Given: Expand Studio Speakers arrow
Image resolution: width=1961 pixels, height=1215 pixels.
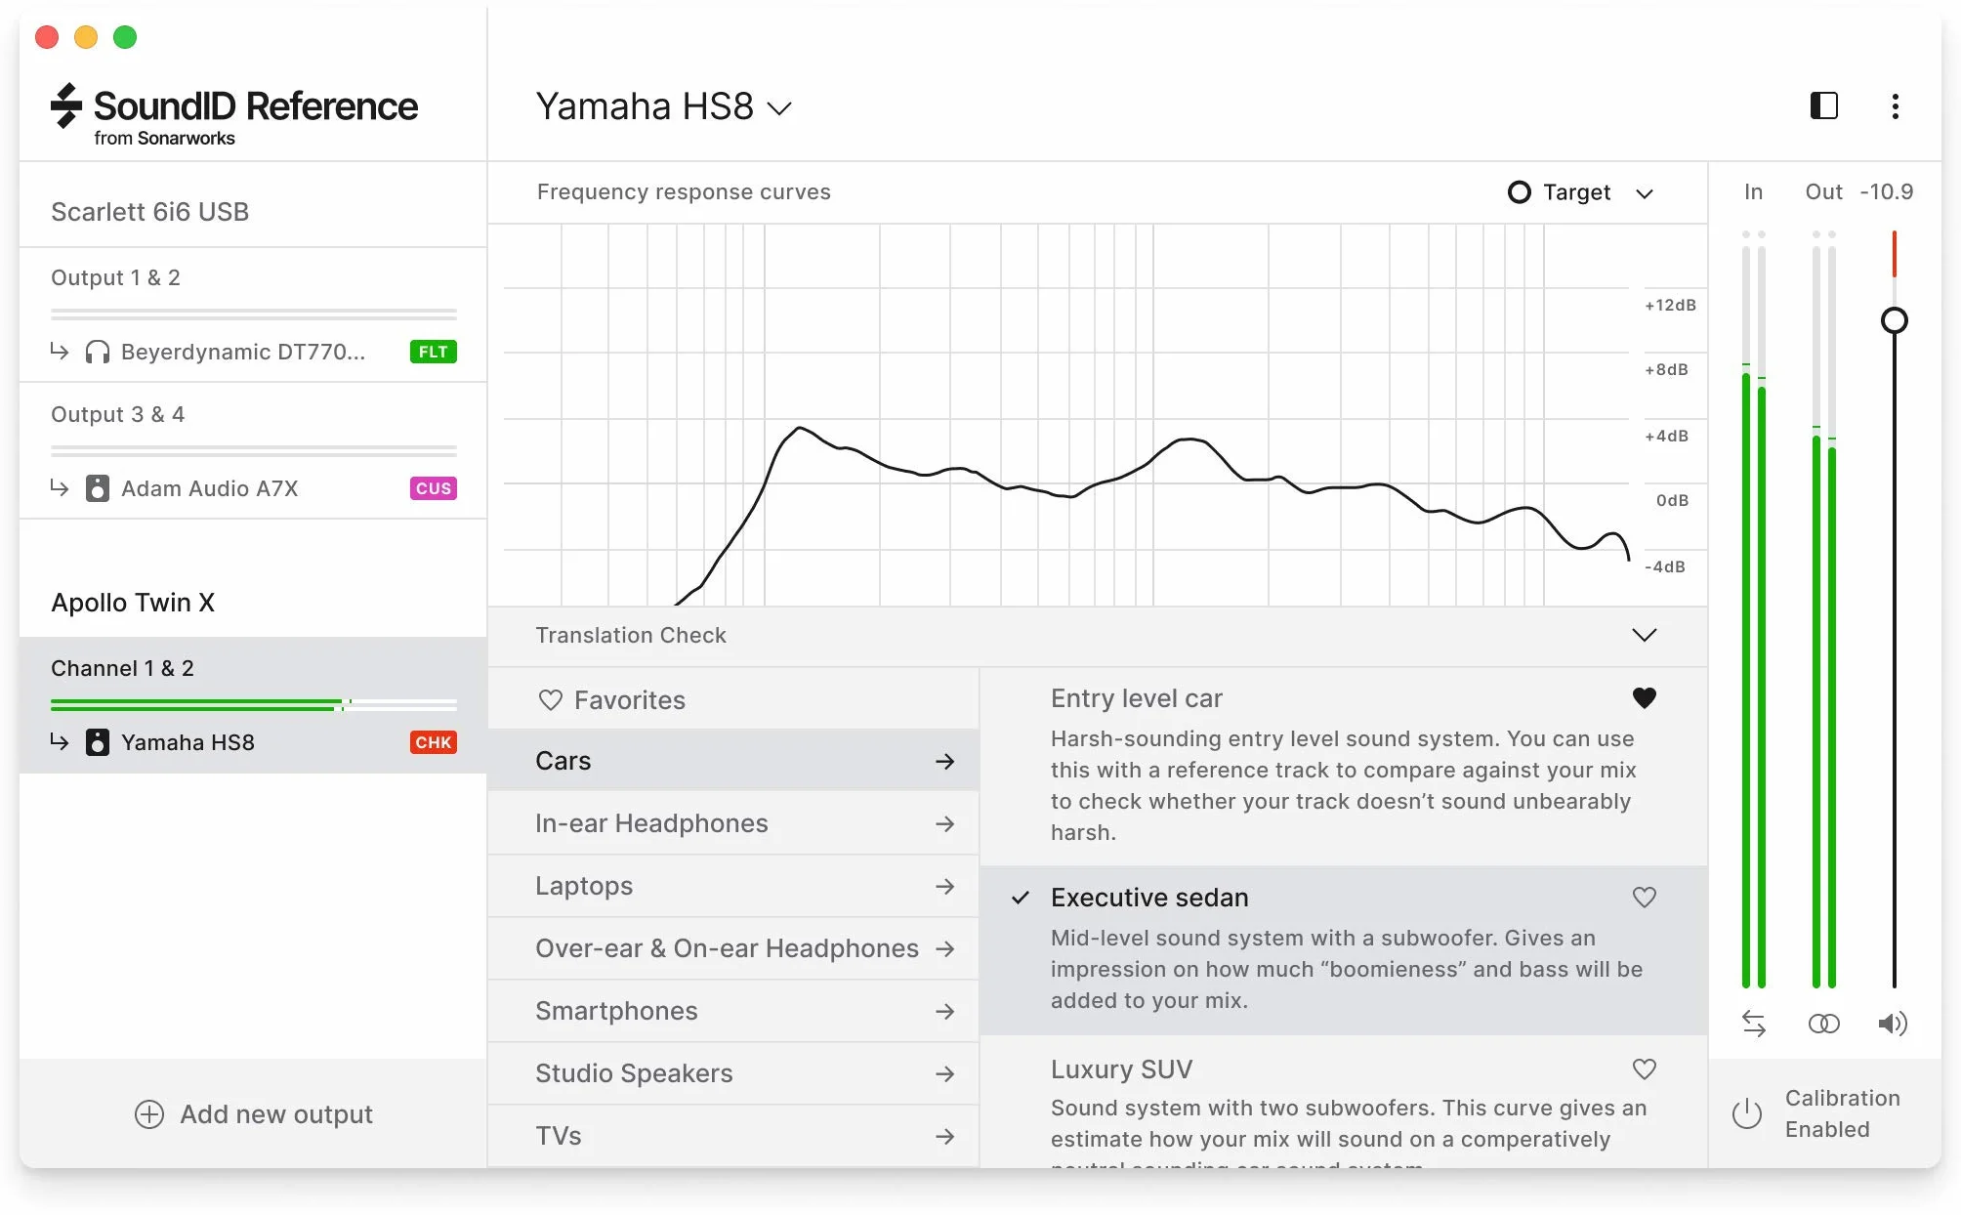Looking at the screenshot, I should click(944, 1073).
